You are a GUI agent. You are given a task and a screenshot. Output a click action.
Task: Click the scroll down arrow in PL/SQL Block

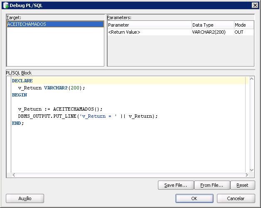tap(251, 170)
